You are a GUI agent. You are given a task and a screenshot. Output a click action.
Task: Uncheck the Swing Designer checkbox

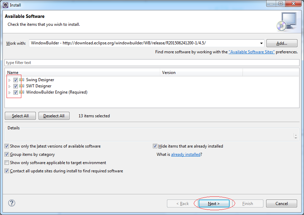pos(16,80)
